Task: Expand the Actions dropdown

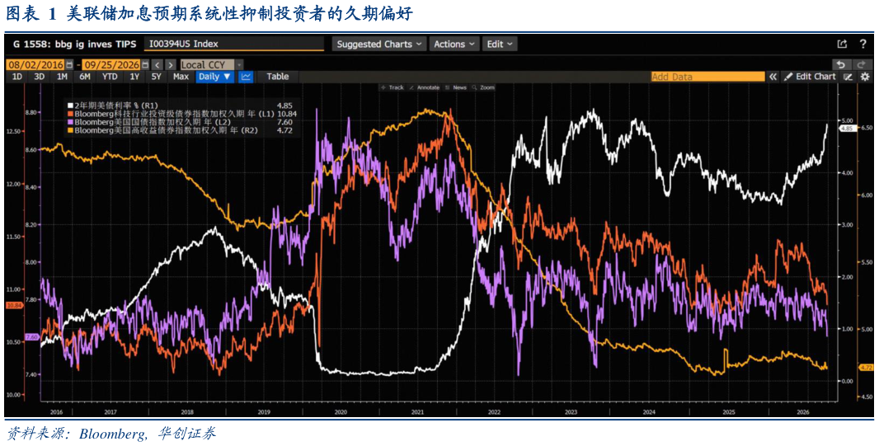Action: coord(454,45)
